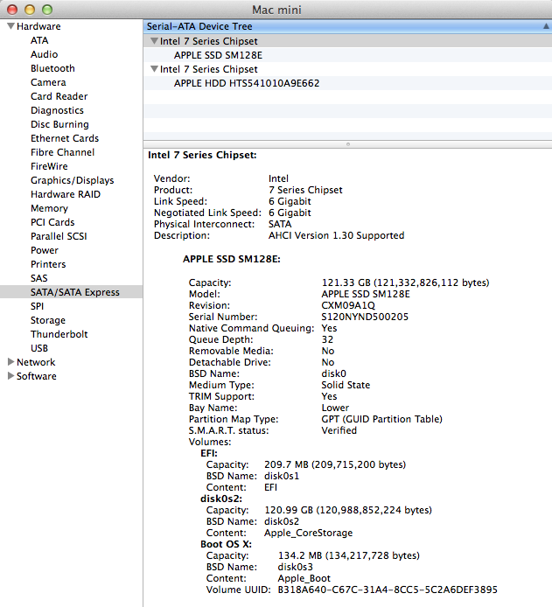The image size is (552, 607).
Task: Select Printers in the sidebar
Action: [48, 264]
